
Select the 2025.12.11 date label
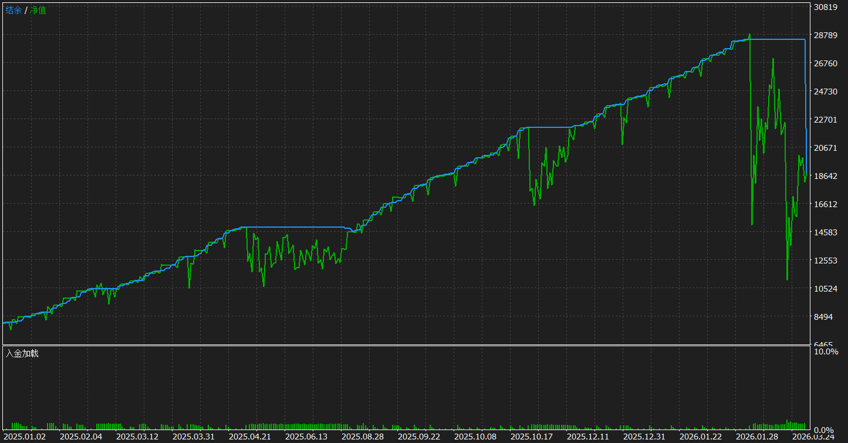588,437
